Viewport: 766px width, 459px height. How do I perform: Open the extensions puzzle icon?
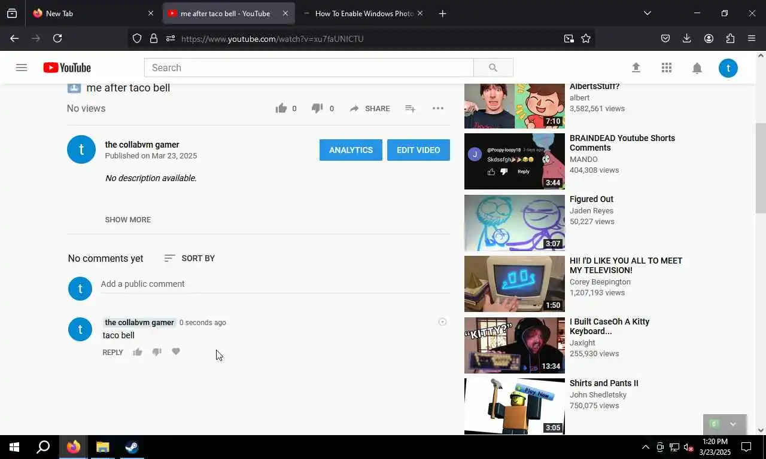point(730,38)
